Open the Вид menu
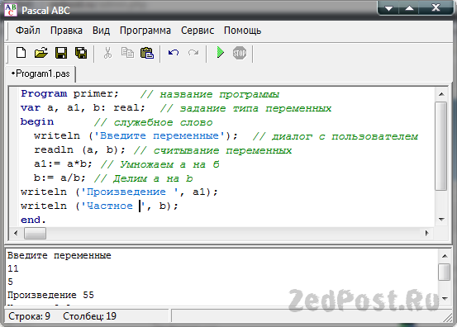The height and width of the screenshot is (327, 457). pos(101,31)
